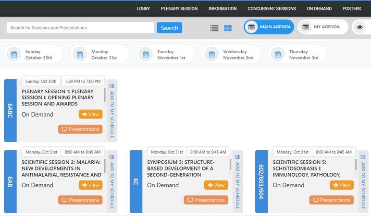Open the Posters menu item
Viewport: 371px width, 216px height.
(352, 9)
